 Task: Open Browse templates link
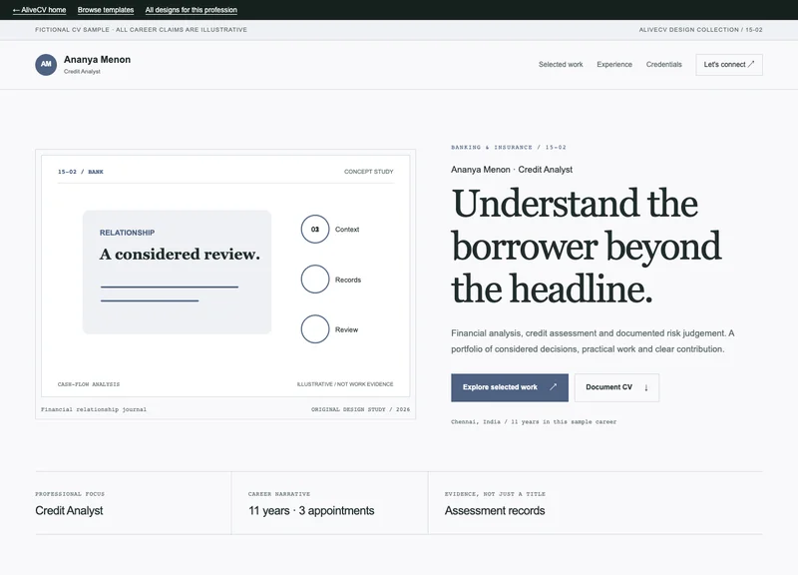coord(106,10)
